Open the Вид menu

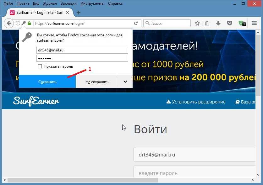coord(36,3)
